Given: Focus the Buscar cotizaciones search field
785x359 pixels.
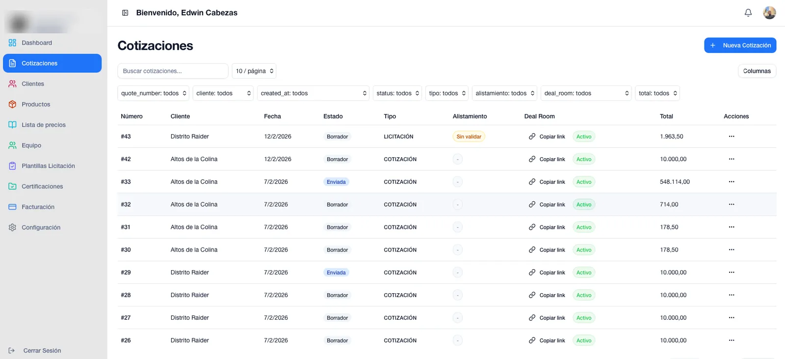Looking at the screenshot, I should [x=173, y=71].
